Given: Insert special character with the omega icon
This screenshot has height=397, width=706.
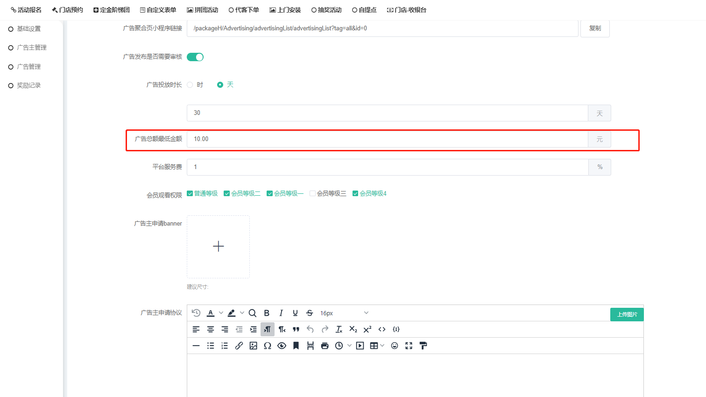Looking at the screenshot, I should (268, 346).
